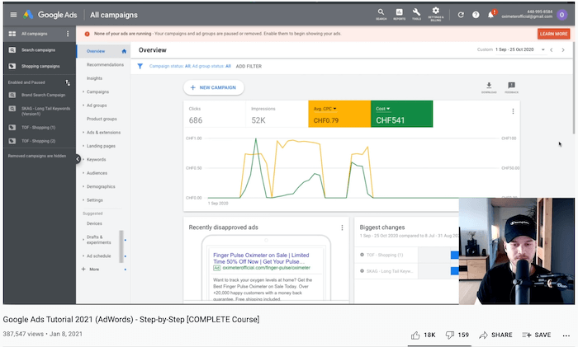578x347 pixels.
Task: Click the Clicks metric tile
Action: pyautogui.click(x=215, y=114)
